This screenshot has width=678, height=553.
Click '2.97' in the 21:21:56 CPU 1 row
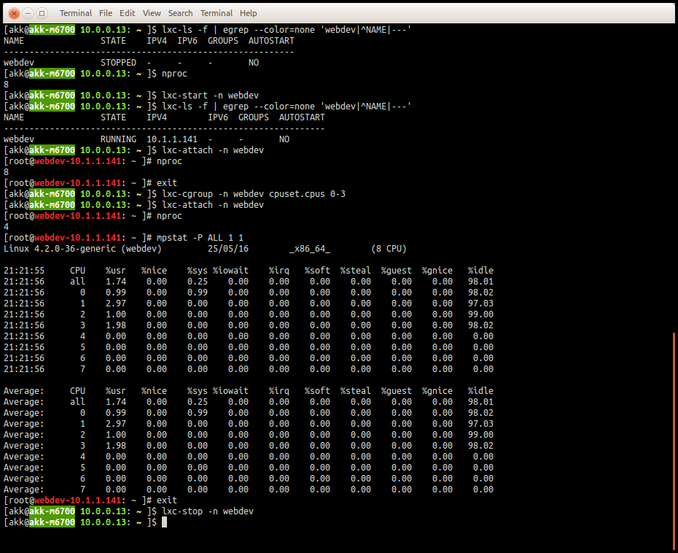(x=116, y=303)
